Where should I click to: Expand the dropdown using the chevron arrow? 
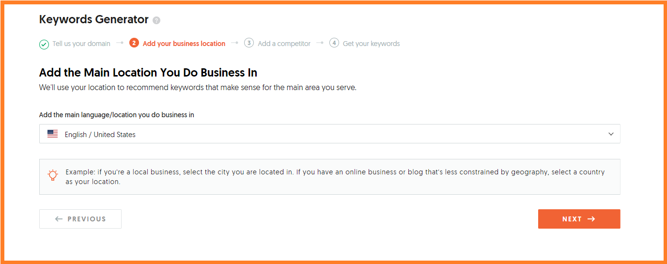611,134
